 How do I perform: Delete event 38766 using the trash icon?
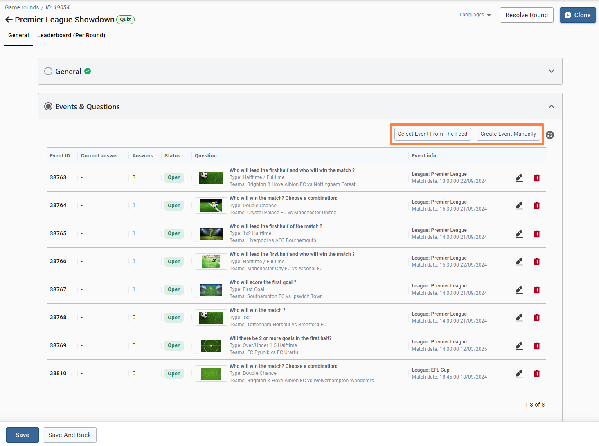pos(537,262)
